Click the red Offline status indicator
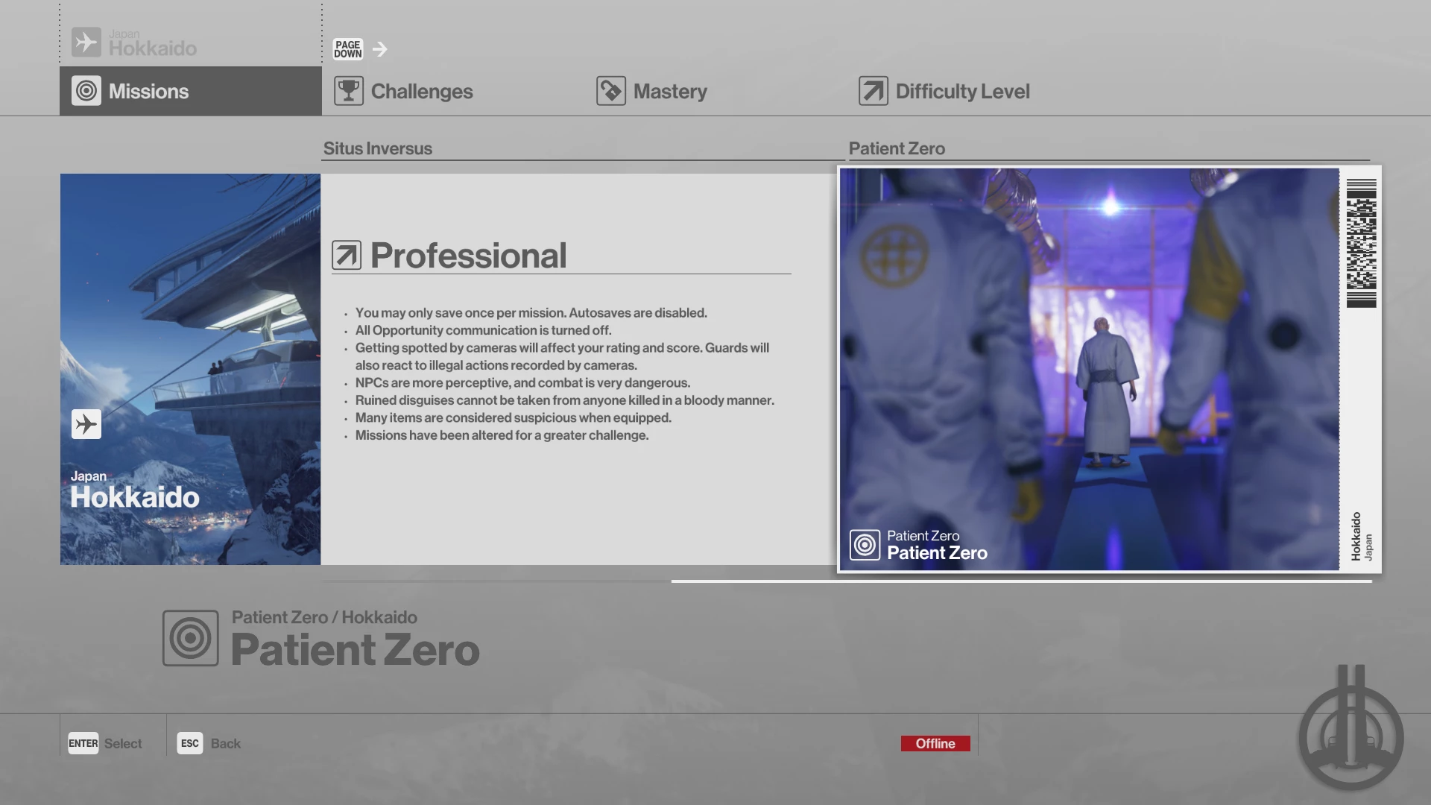 click(935, 743)
